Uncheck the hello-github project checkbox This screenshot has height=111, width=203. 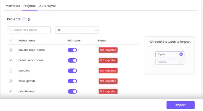coord(11,81)
